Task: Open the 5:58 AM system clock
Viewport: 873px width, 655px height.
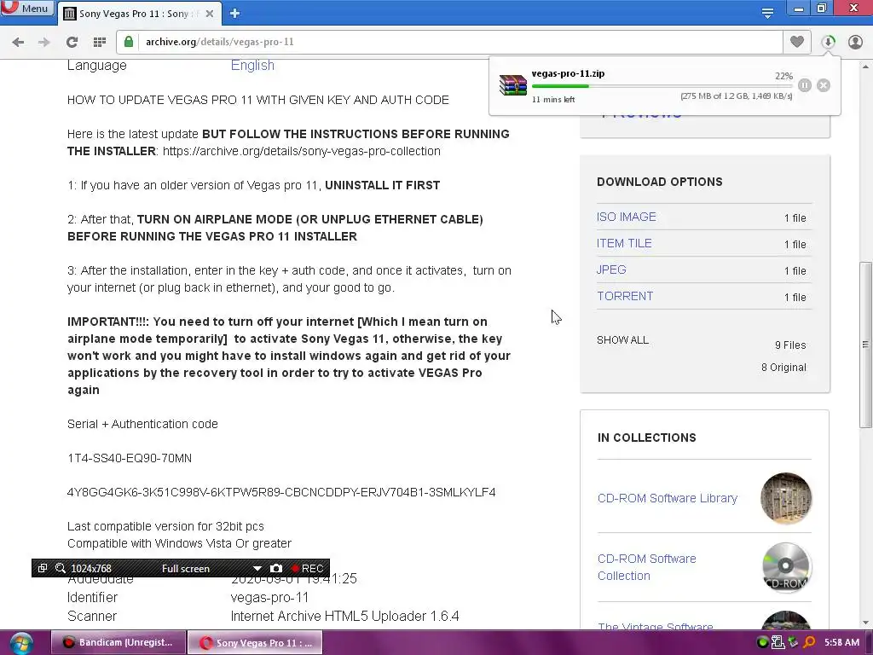Action: click(x=841, y=642)
